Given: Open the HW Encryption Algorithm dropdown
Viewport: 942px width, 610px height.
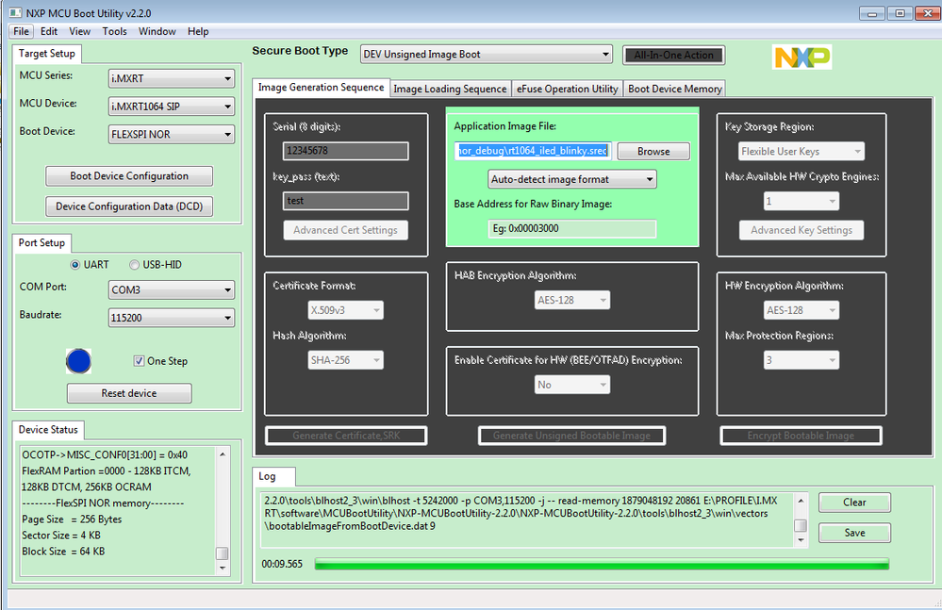Looking at the screenshot, I should point(802,310).
